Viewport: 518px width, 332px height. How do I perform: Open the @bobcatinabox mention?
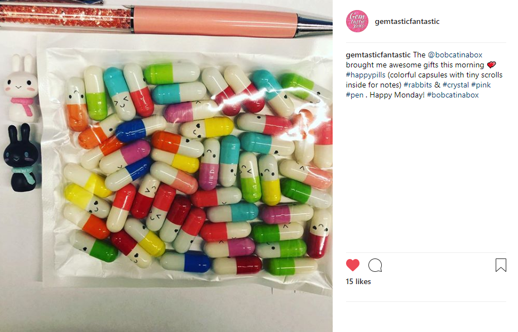click(x=455, y=55)
